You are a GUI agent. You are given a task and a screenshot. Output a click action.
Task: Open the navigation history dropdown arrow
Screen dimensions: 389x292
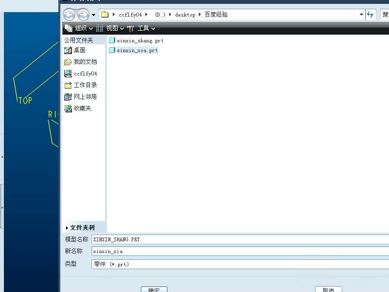93,15
